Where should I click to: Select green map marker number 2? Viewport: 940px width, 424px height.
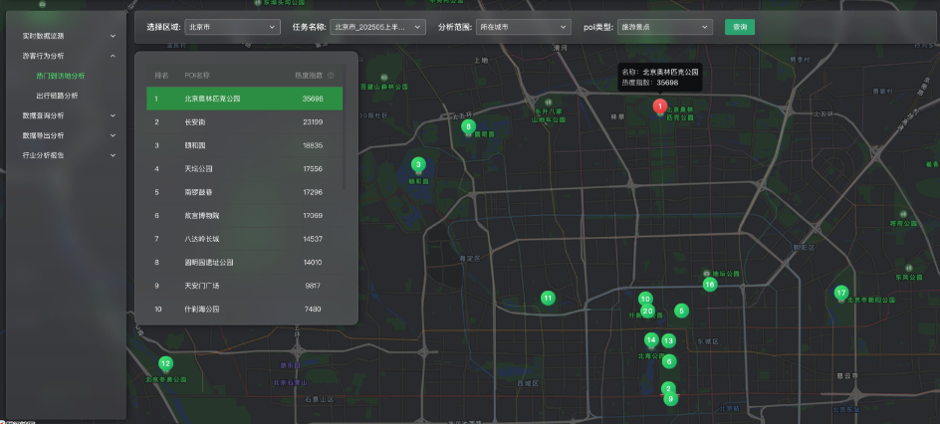(x=668, y=388)
